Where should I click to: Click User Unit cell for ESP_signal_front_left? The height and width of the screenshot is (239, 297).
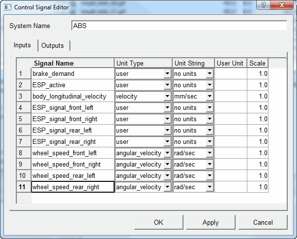[x=231, y=107]
